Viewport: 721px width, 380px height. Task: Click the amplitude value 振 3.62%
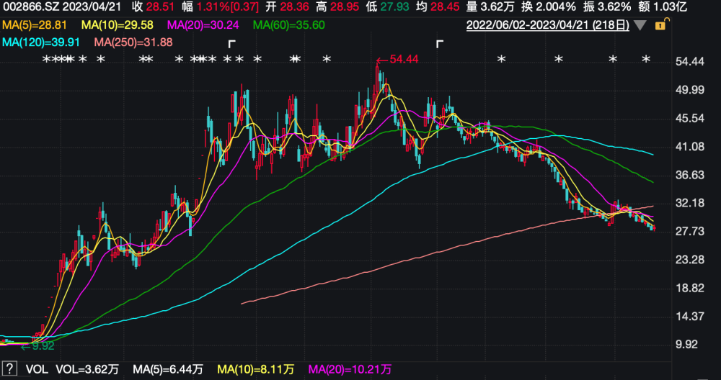(606, 7)
